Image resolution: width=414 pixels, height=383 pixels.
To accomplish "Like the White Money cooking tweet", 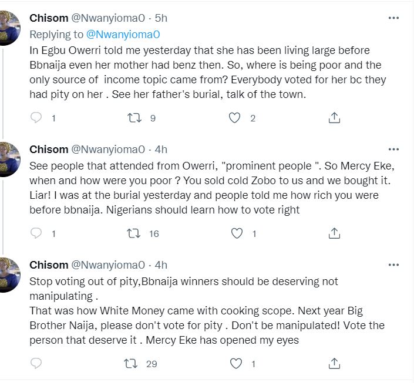I will click(x=237, y=364).
